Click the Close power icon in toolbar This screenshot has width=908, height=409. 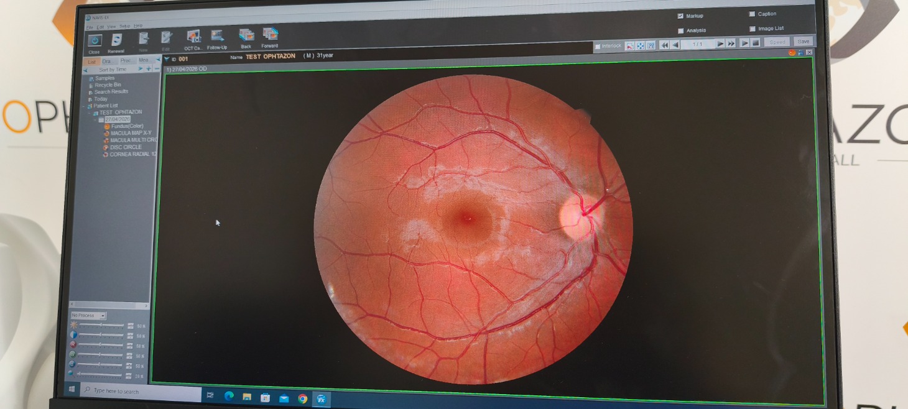pos(95,41)
